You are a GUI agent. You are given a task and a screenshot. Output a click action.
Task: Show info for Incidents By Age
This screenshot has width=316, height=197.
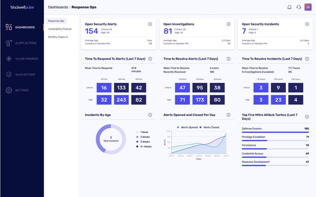click(150, 115)
